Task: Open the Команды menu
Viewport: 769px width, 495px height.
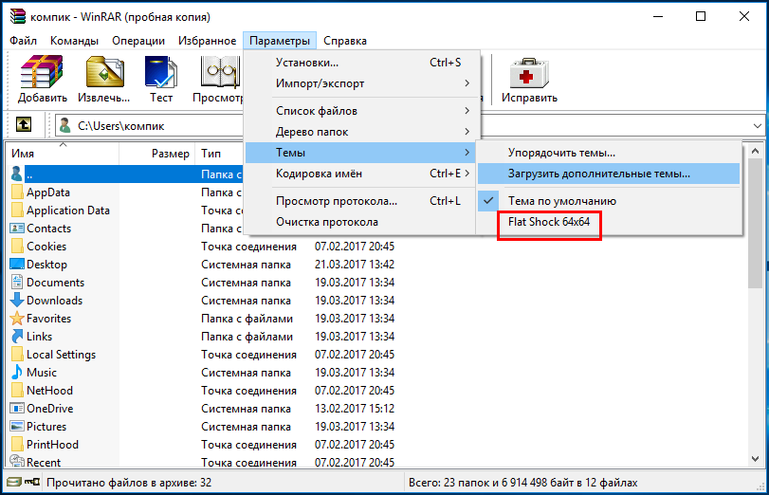Action: [74, 41]
